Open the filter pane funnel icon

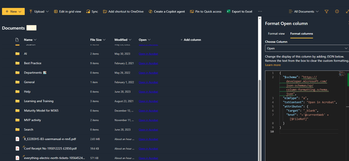(x=326, y=11)
